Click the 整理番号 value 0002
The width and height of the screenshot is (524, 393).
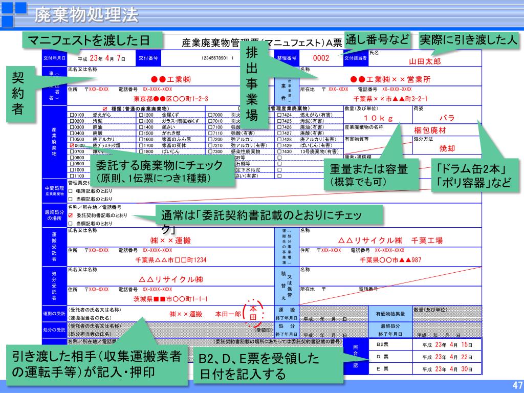coord(321,58)
